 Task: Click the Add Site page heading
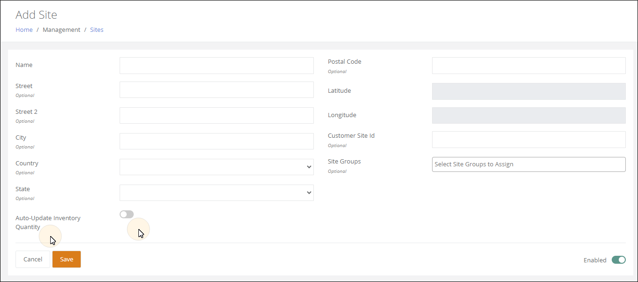36,15
